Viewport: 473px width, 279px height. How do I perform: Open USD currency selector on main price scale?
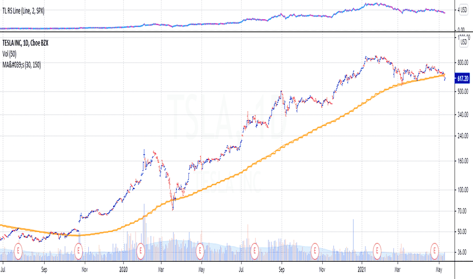[463, 42]
